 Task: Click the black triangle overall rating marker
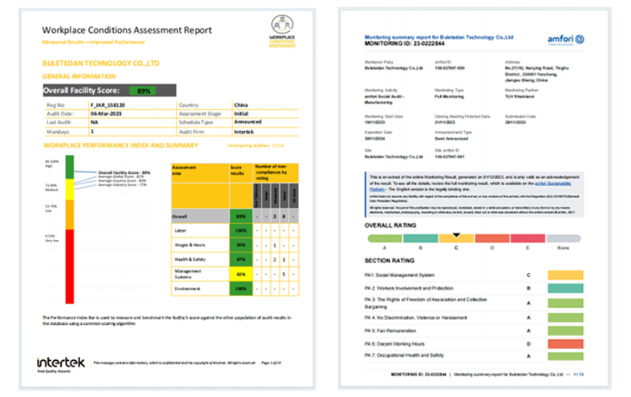(456, 235)
